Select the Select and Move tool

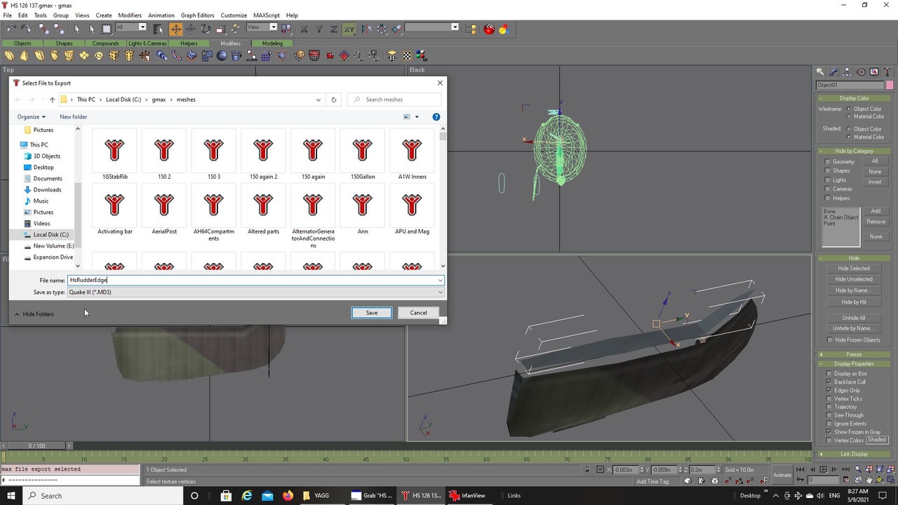click(175, 29)
